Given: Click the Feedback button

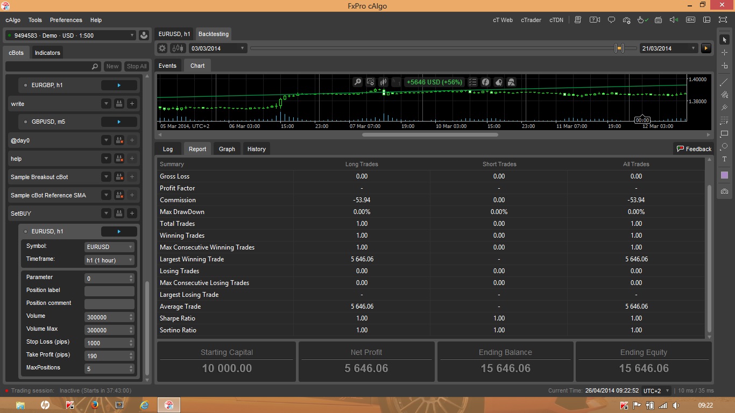Looking at the screenshot, I should coord(694,149).
